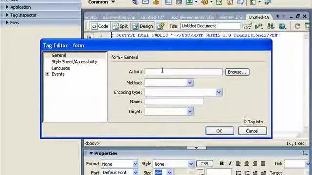Screen dimensions: 312x175
Task: Click the Images insert icon
Action: click(x=189, y=2)
